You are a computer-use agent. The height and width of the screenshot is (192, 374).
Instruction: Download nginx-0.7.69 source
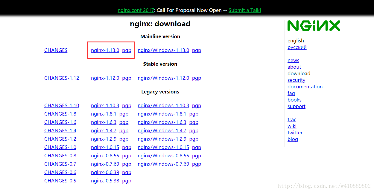(105, 164)
